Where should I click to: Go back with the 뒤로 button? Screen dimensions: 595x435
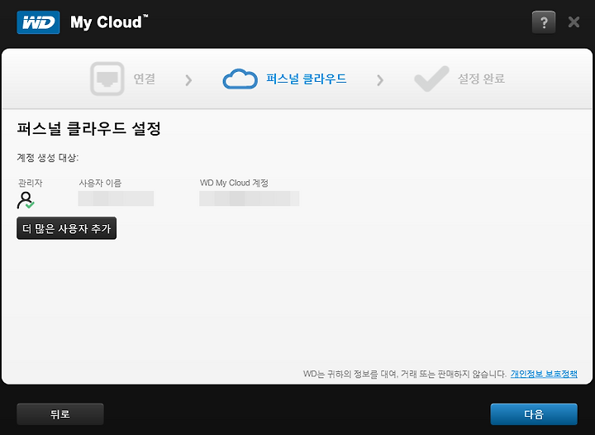click(x=60, y=414)
